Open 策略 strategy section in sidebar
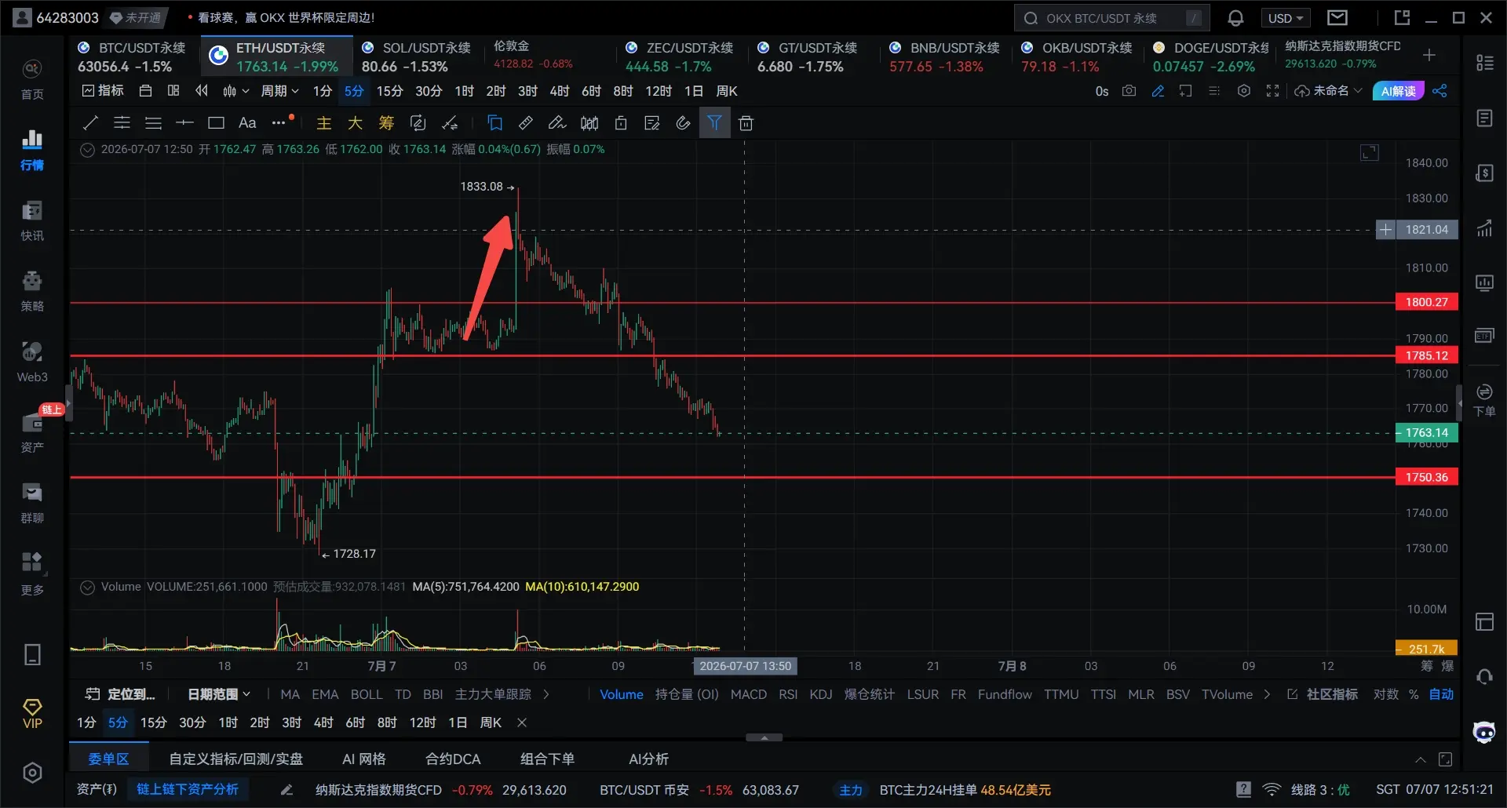Viewport: 1507px width, 808px height. (32, 291)
